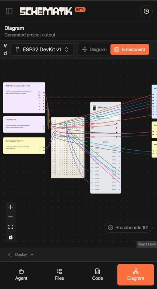Select the 4 Ω 3 W speaker node
This screenshot has width=157, height=289.
pos(24,124)
